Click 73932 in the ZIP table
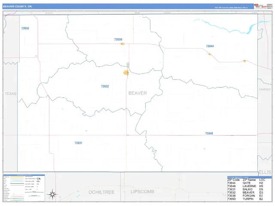 [x=232, y=193]
